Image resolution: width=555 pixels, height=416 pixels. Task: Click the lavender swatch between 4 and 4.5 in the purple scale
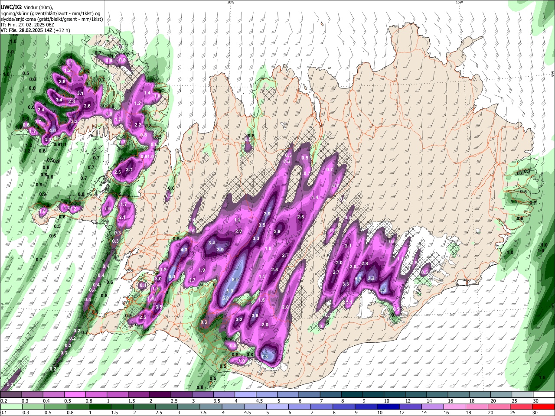tap(245, 395)
